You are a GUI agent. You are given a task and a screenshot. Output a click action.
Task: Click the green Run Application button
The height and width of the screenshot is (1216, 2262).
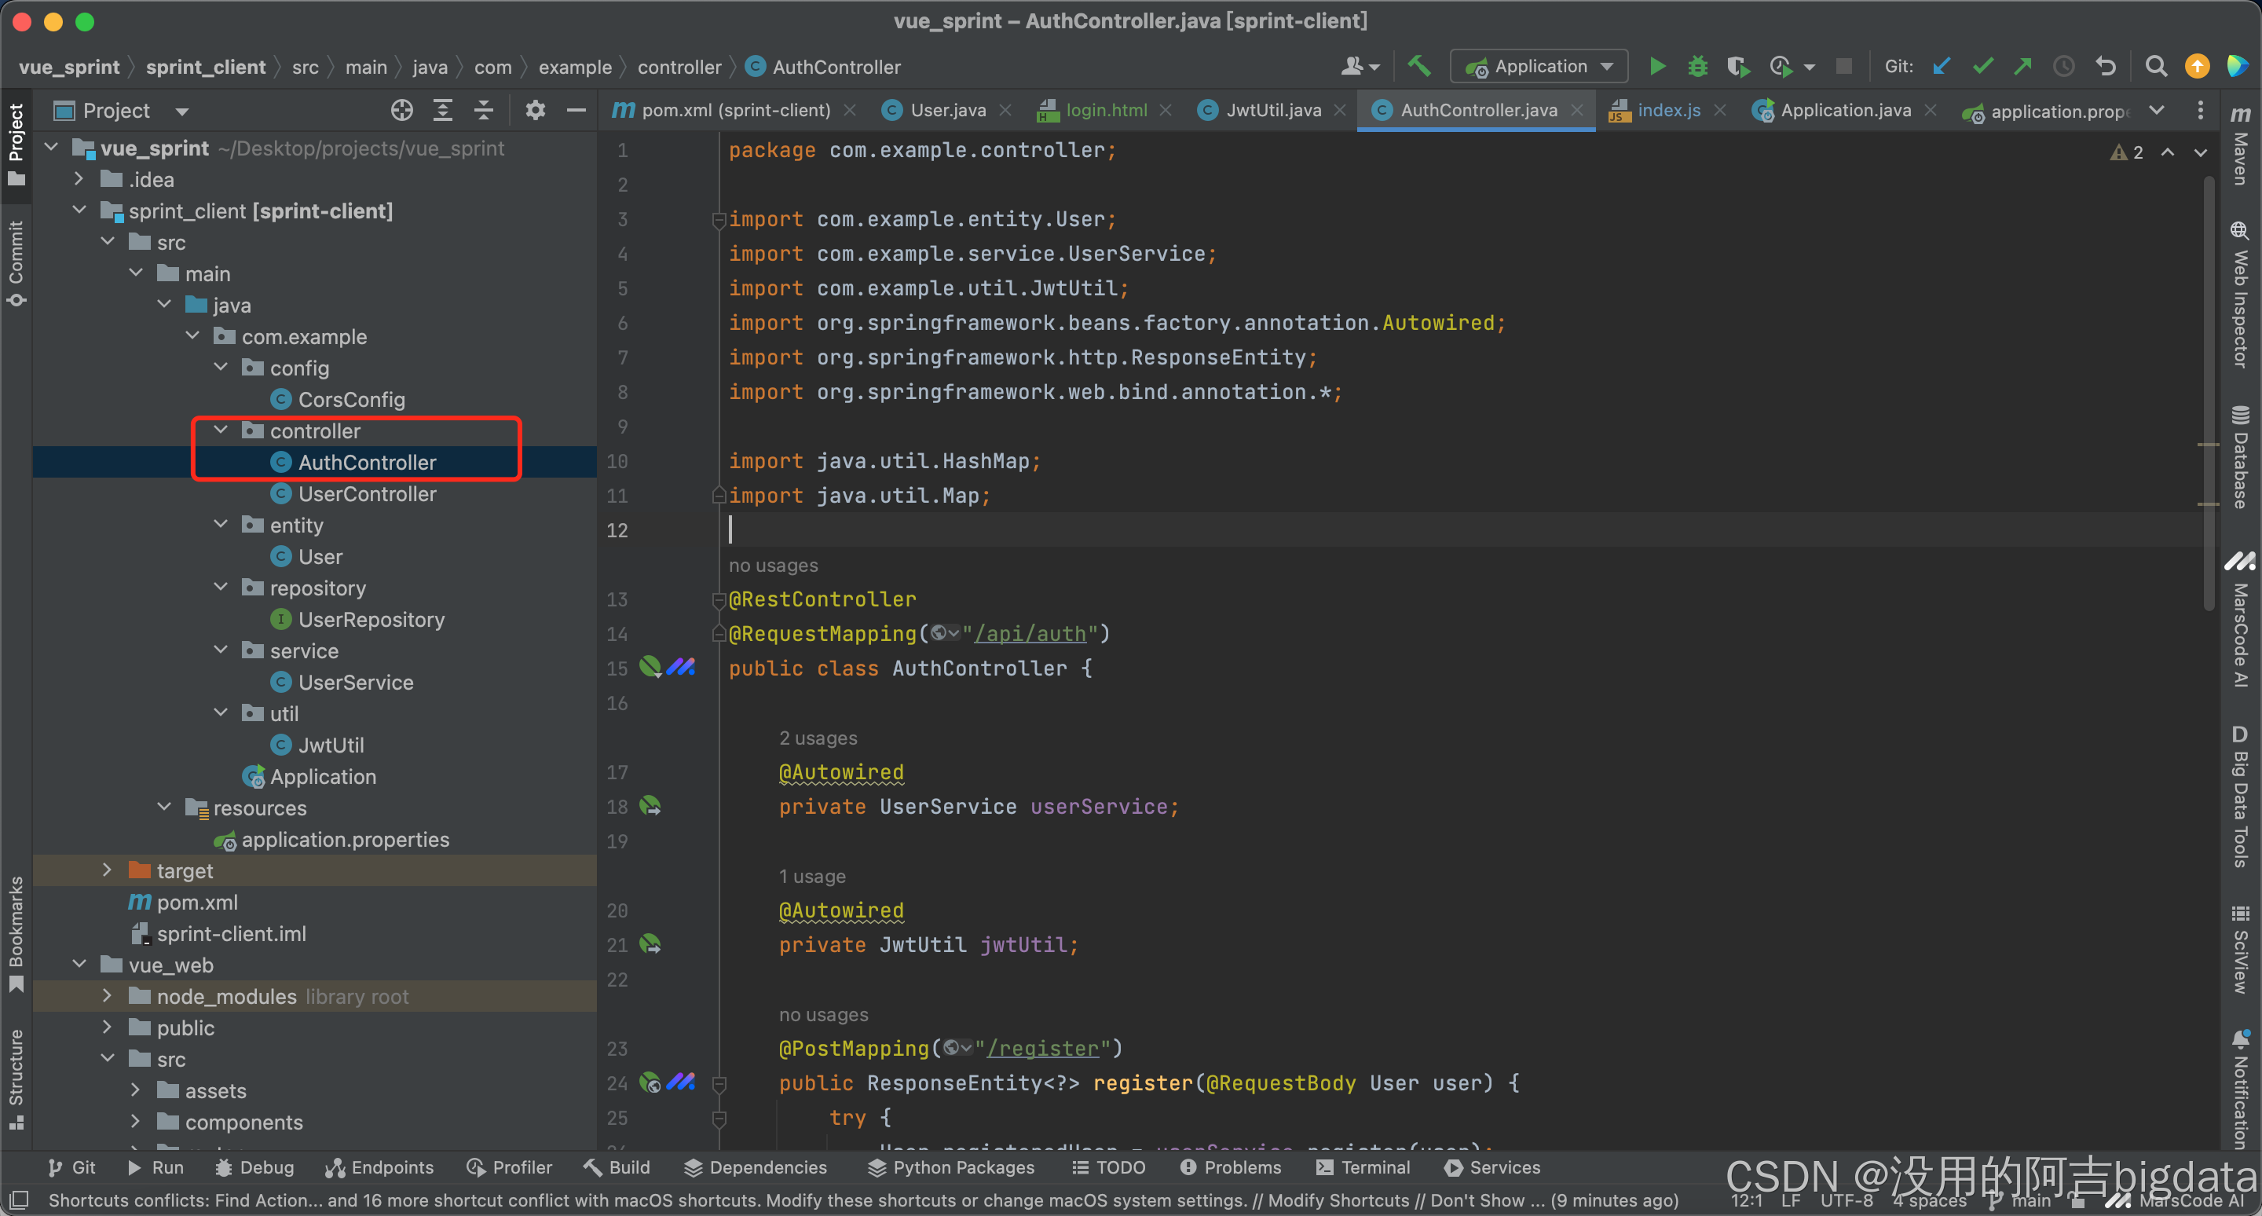click(x=1657, y=67)
